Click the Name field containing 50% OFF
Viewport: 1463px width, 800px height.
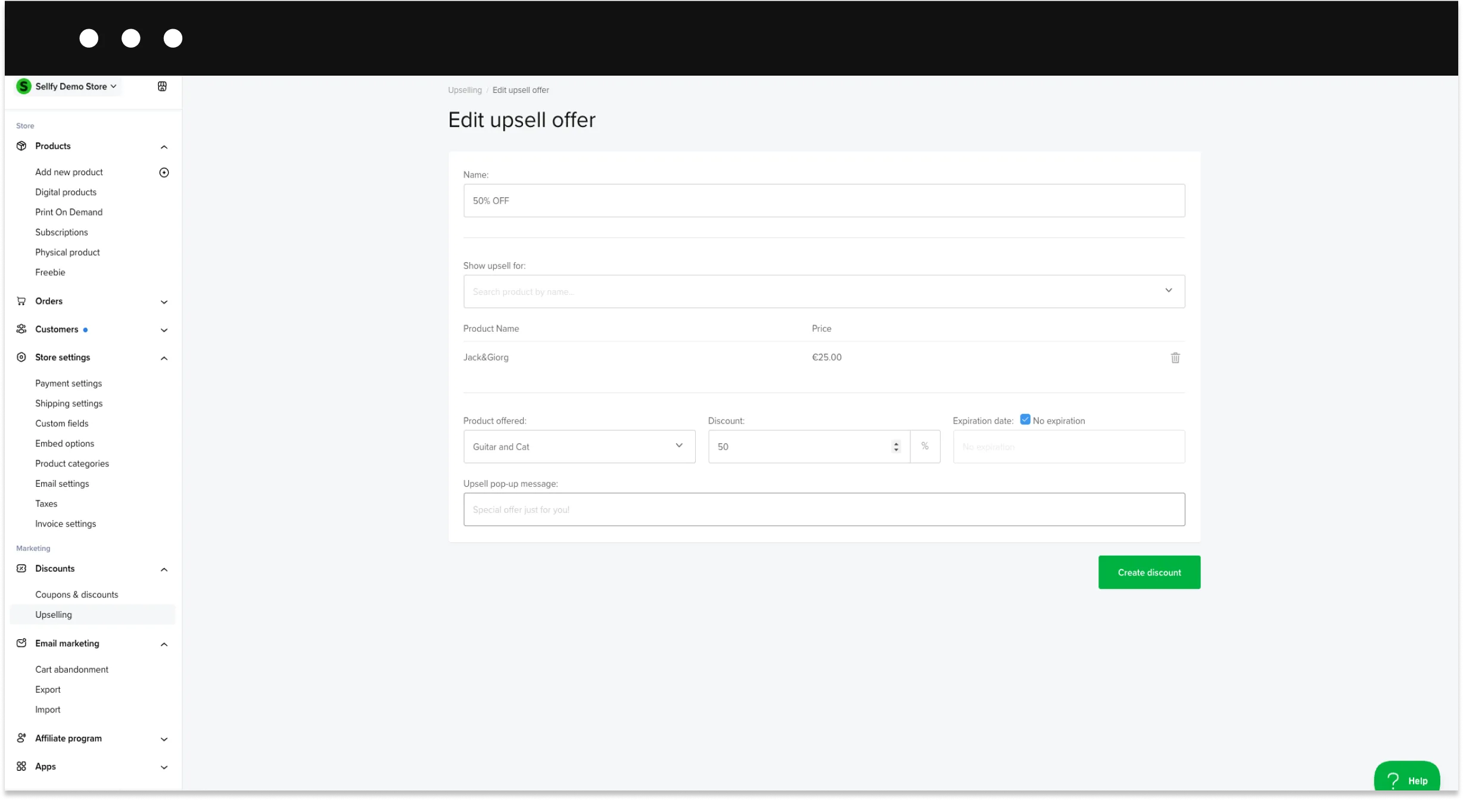point(824,201)
